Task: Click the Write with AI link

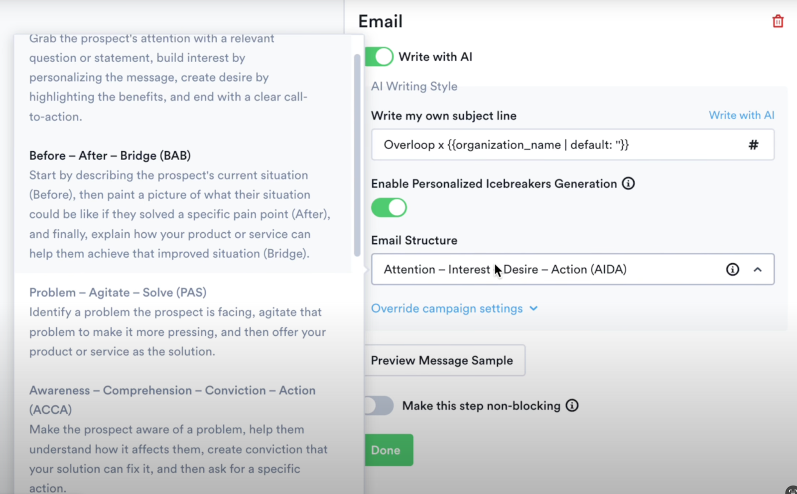Action: (x=741, y=115)
